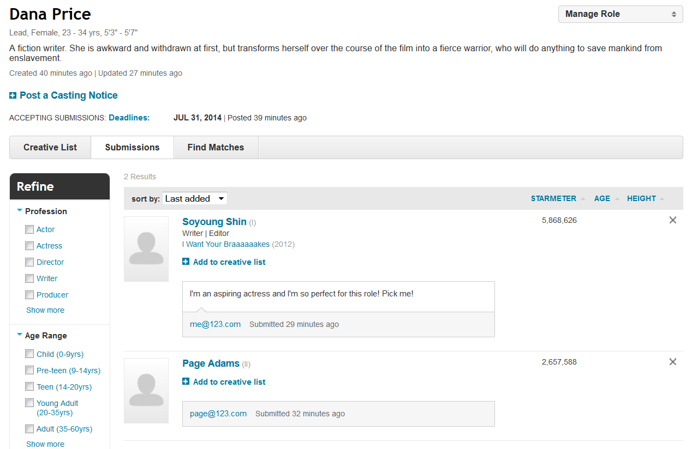Sort by Age column arrow
Image resolution: width=698 pixels, height=449 pixels.
(x=617, y=199)
